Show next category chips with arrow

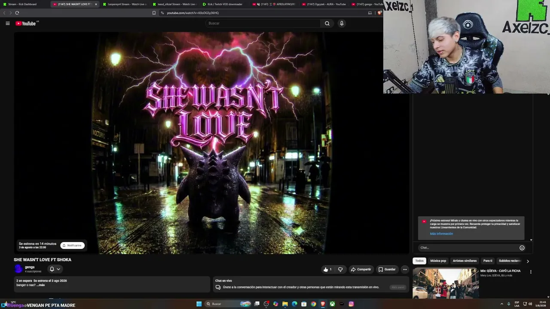[528, 261]
